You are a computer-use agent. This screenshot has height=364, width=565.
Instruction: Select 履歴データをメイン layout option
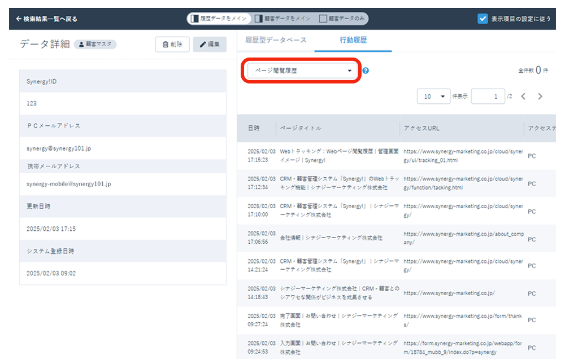pos(219,19)
